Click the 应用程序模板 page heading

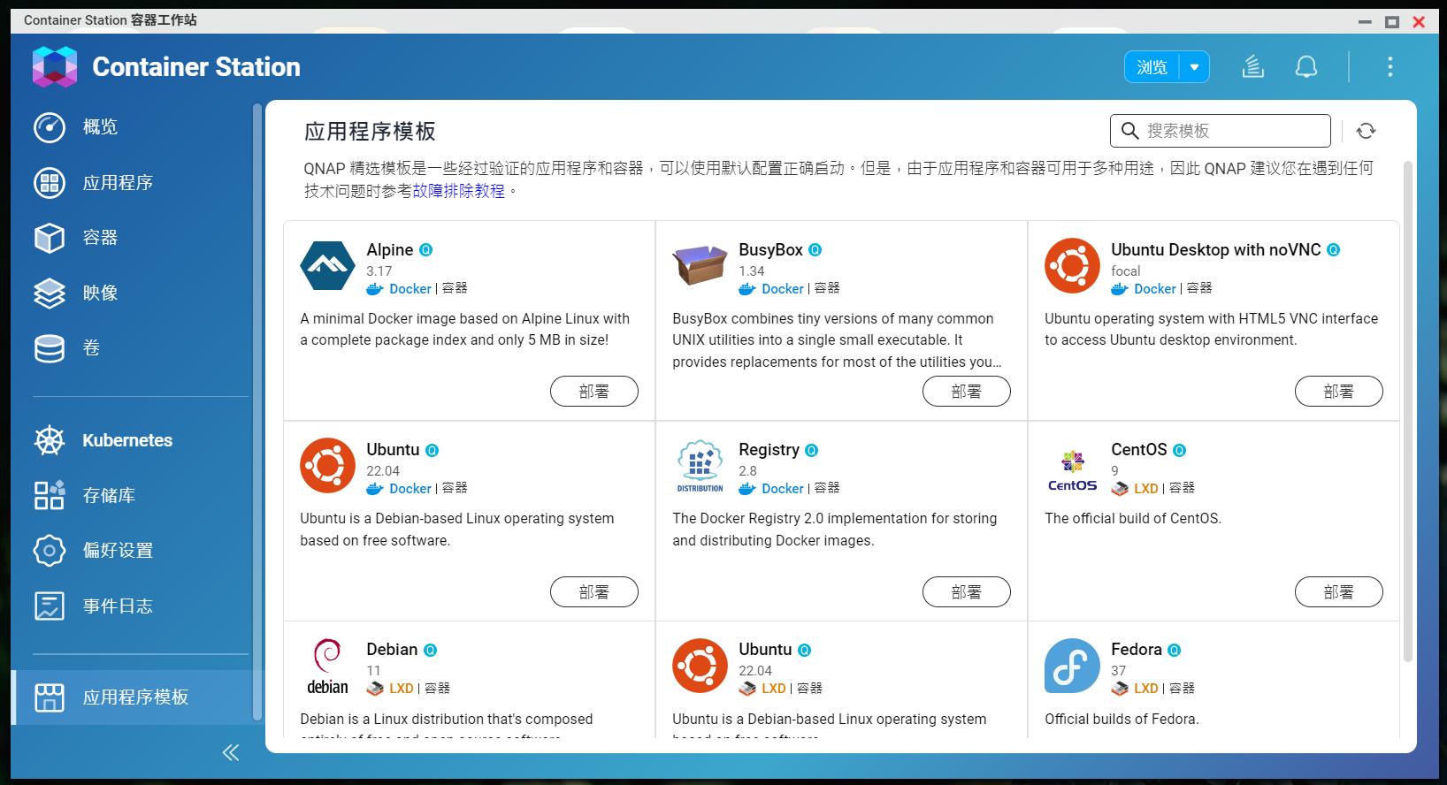[x=370, y=132]
